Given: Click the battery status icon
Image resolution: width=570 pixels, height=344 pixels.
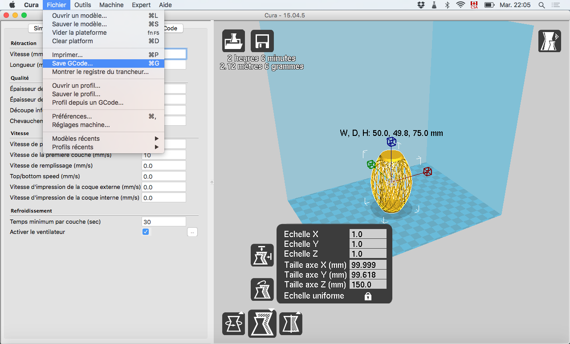Looking at the screenshot, I should [489, 5].
